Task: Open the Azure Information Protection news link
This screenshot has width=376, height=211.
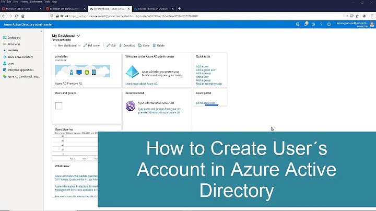Action: pos(76,188)
